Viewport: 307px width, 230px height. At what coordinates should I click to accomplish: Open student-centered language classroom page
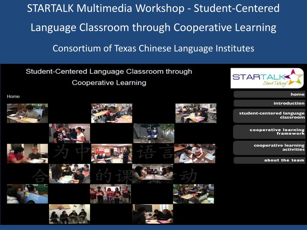tap(269, 116)
